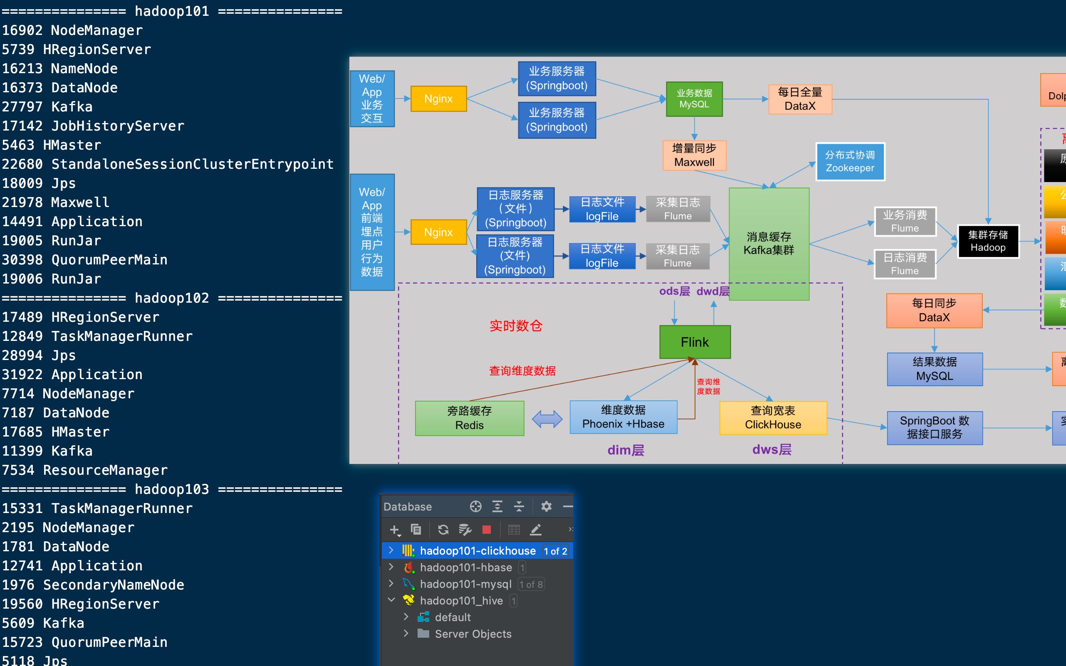The image size is (1066, 666).
Task: Open Data Source Properties wrench icon
Action: (465, 530)
